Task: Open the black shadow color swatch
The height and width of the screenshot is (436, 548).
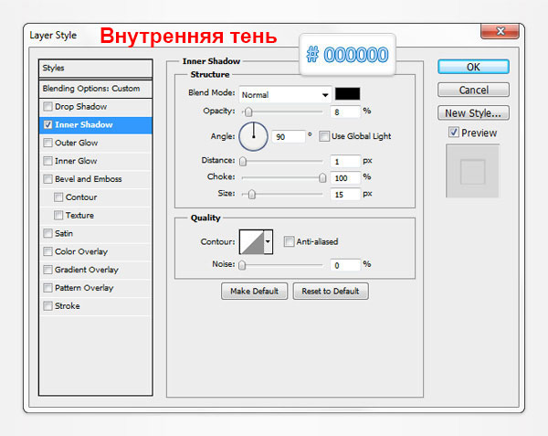Action: pyautogui.click(x=347, y=94)
